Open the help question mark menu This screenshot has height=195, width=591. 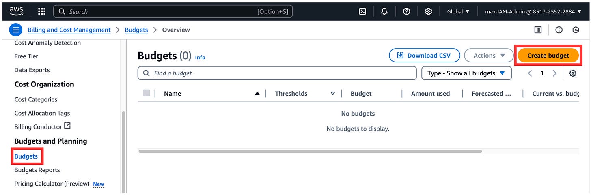[x=406, y=11]
